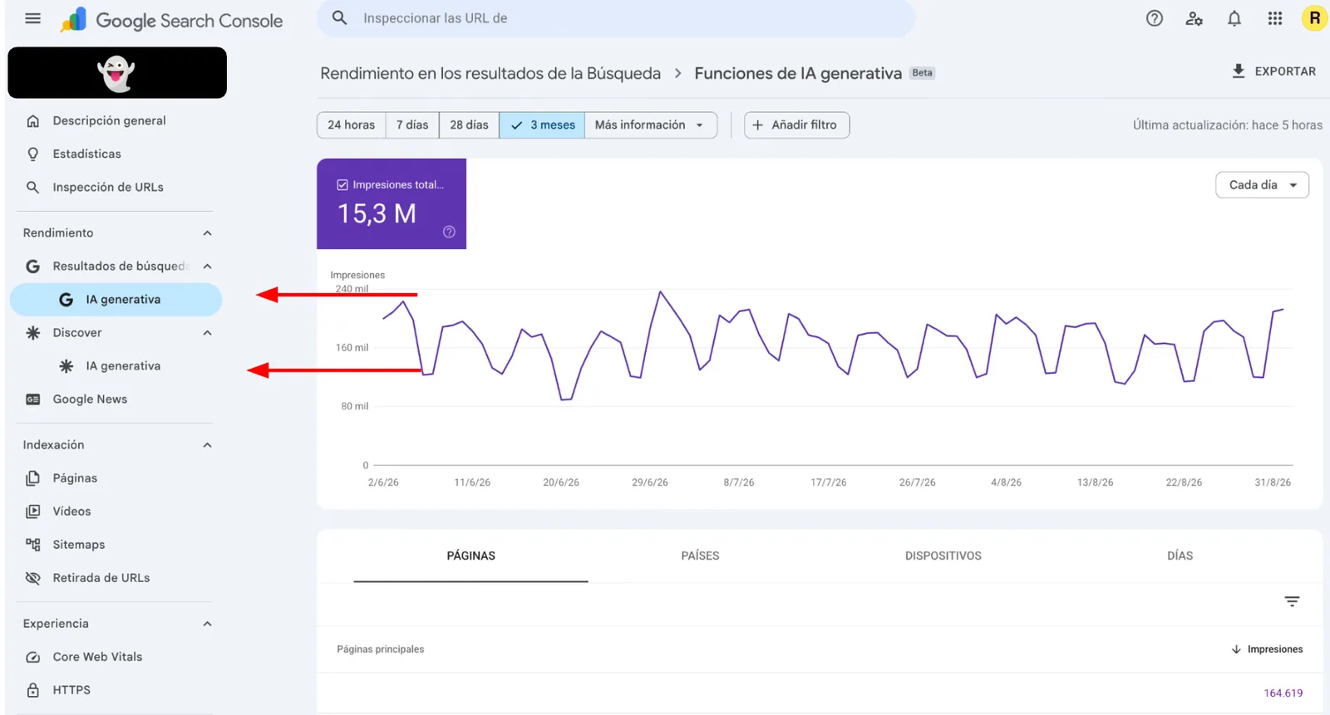Collapse the Rendimiento section
1330x715 pixels.
click(x=207, y=233)
